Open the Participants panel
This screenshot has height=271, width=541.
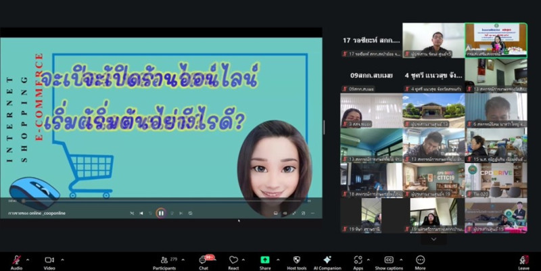(164, 260)
